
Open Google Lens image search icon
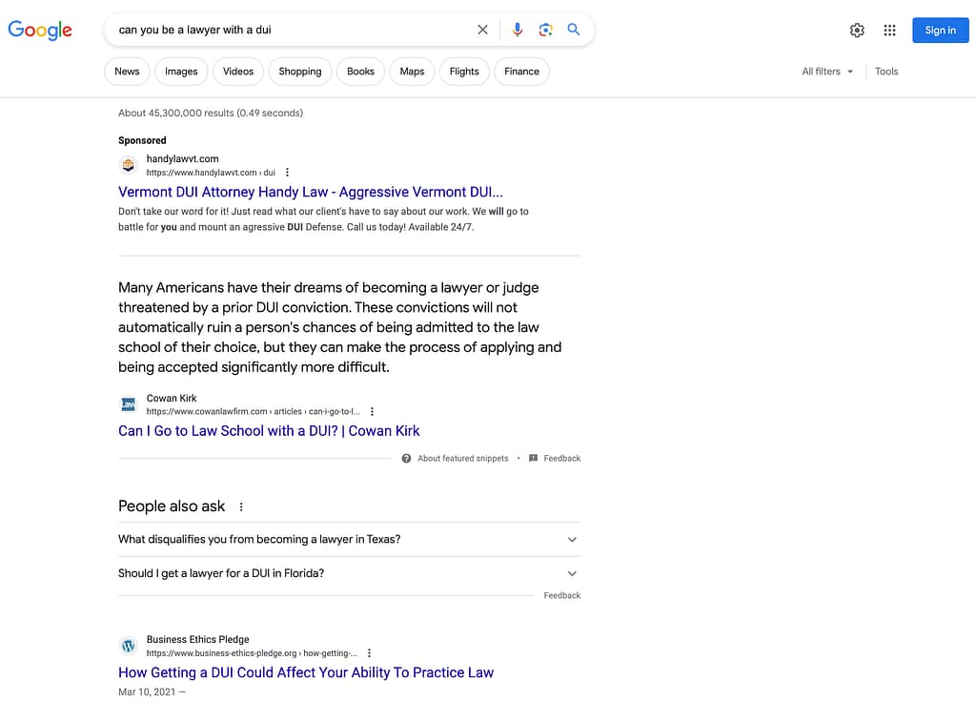pos(545,30)
